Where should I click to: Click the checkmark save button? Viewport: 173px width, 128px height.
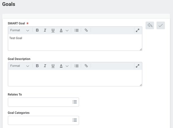(x=161, y=25)
